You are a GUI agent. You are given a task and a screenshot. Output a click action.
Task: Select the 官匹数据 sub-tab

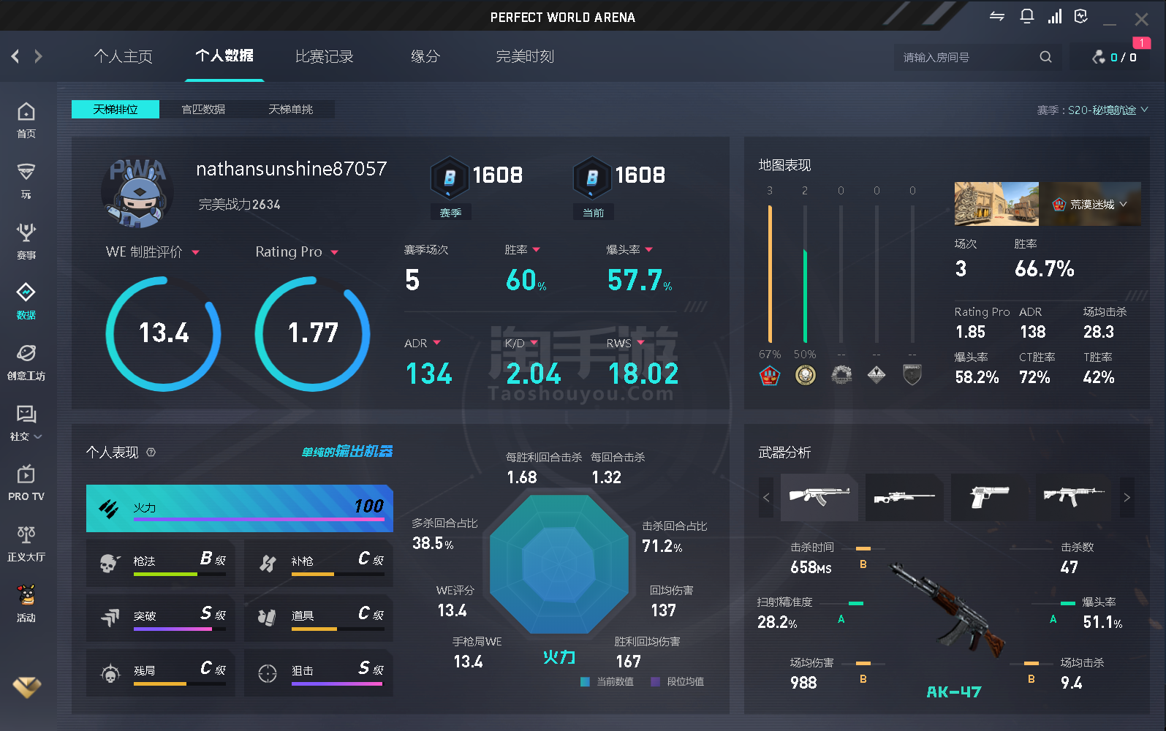click(x=203, y=110)
